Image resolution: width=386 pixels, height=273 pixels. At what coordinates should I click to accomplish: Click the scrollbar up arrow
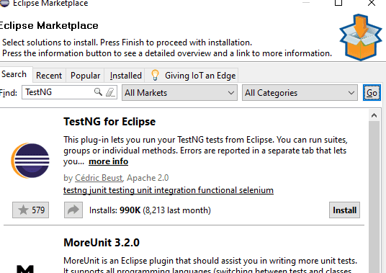tap(374, 115)
